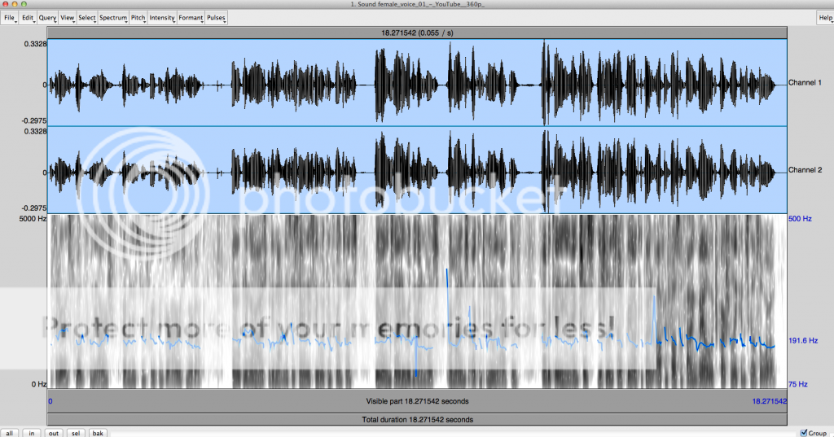Zoom in using the 'in' button
Image resolution: width=834 pixels, height=437 pixels.
click(x=32, y=433)
